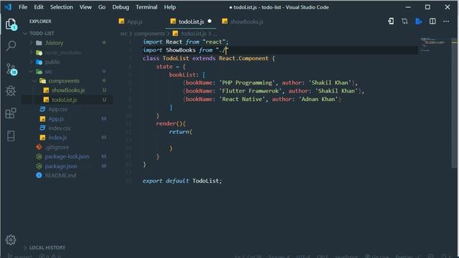Switch to the App.js editor tab

(x=131, y=21)
